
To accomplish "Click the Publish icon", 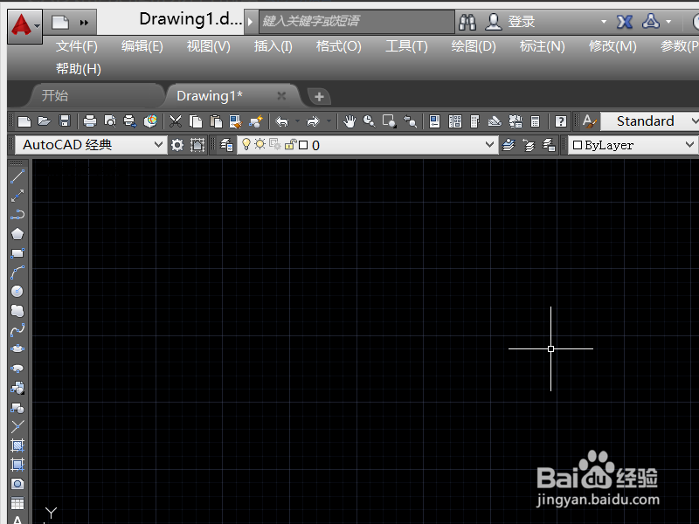I will [x=129, y=121].
